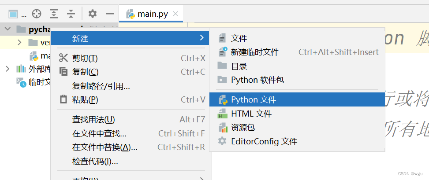Click the folder icon beside 目录
This screenshot has width=429, height=180.
222,66
